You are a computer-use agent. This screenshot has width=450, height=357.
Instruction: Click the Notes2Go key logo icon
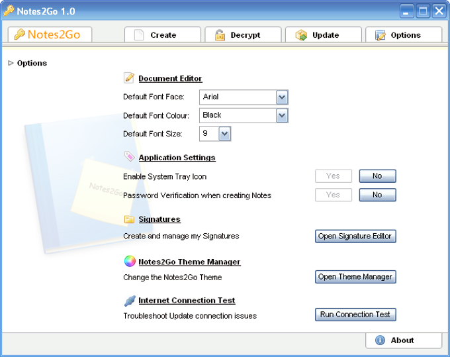19,34
